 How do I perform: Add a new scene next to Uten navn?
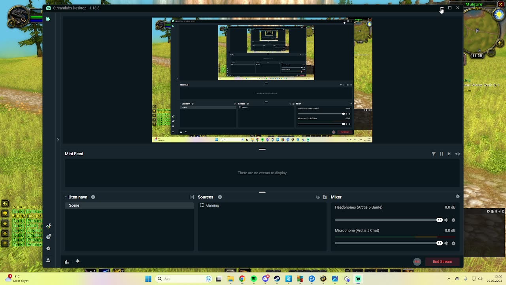(x=93, y=197)
